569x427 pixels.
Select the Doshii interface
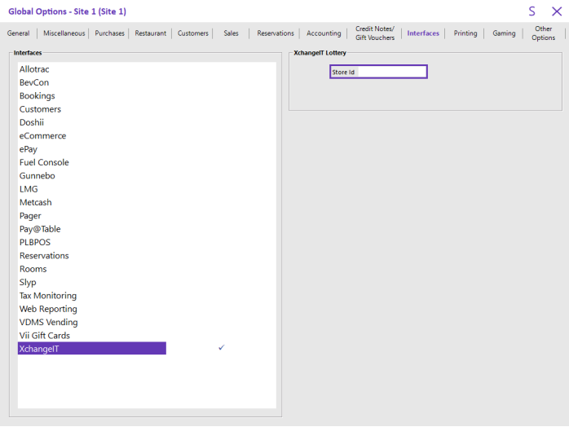click(32, 122)
